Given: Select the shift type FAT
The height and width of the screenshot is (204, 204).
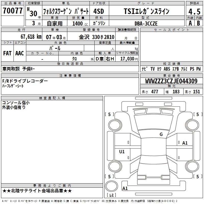Looking at the screenshot, I should pos(7,53).
